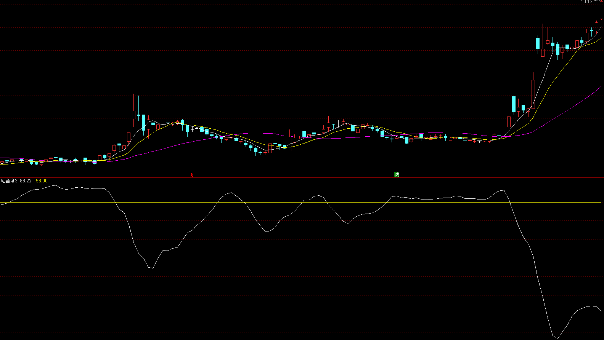Click the first deep trough of the indicator curve

pyautogui.click(x=152, y=268)
